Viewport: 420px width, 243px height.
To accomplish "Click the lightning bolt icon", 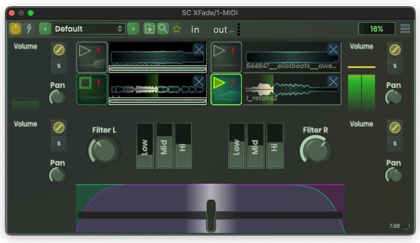I will pyautogui.click(x=29, y=28).
